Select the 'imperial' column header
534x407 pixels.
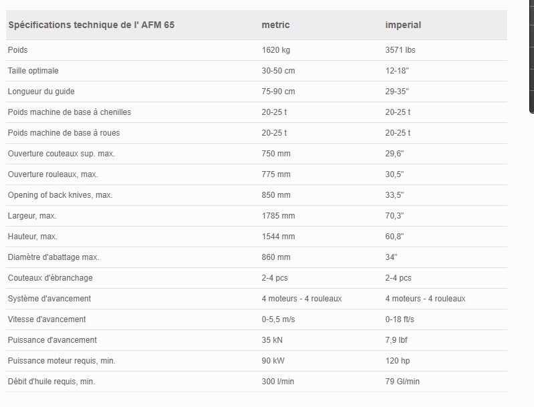403,25
